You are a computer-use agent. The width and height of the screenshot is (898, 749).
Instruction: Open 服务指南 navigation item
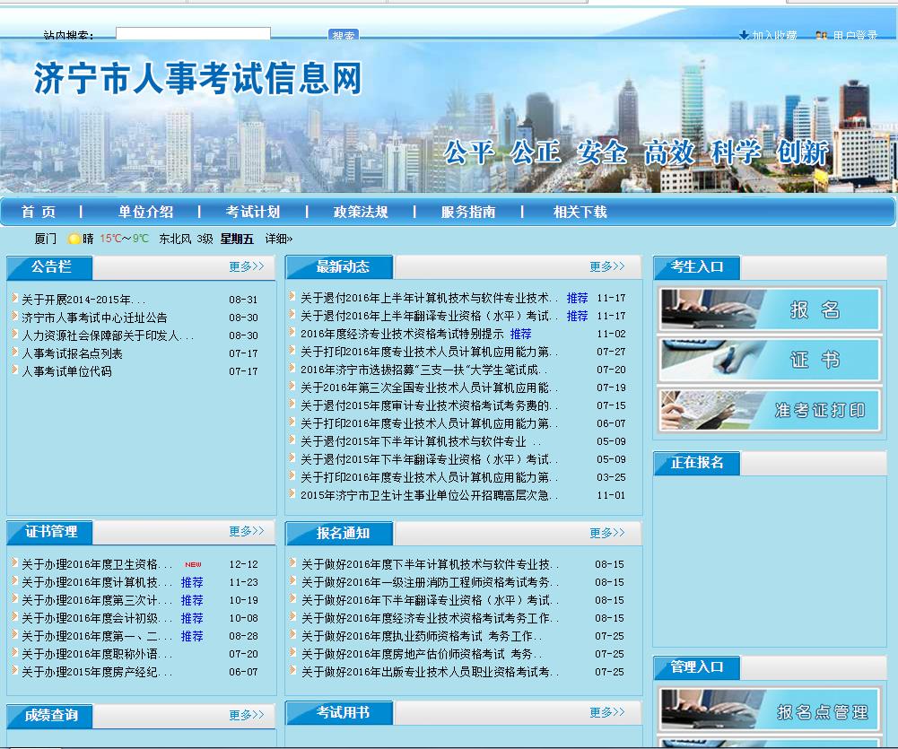pyautogui.click(x=468, y=212)
